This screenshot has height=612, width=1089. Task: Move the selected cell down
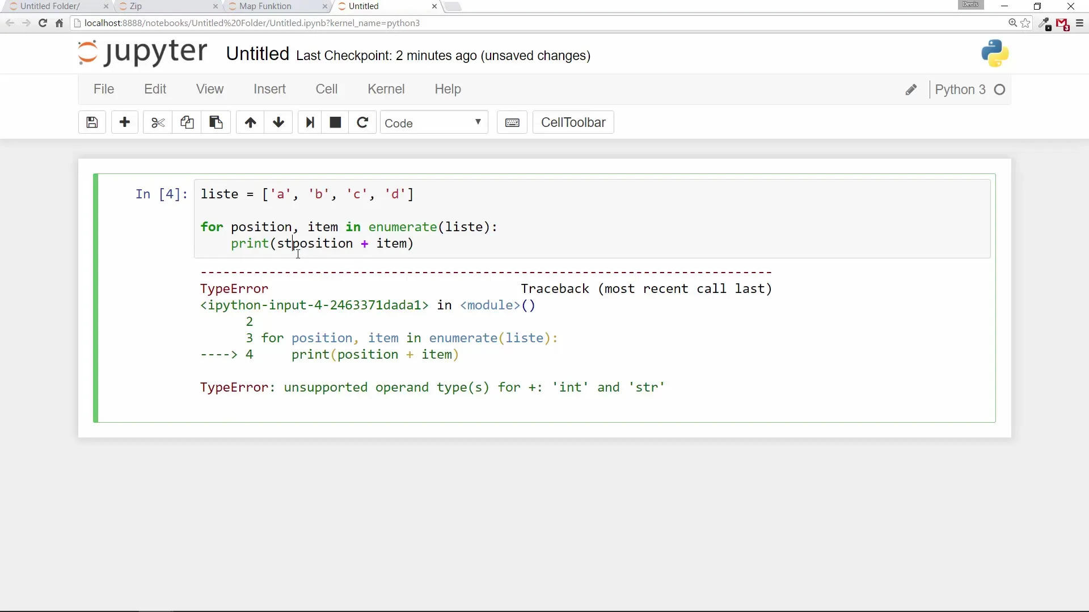point(278,122)
